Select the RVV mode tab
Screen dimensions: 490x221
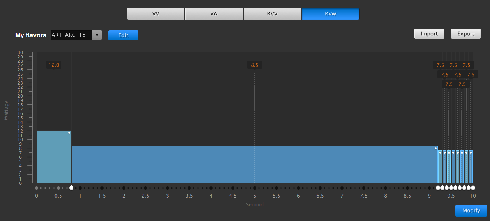coord(272,13)
